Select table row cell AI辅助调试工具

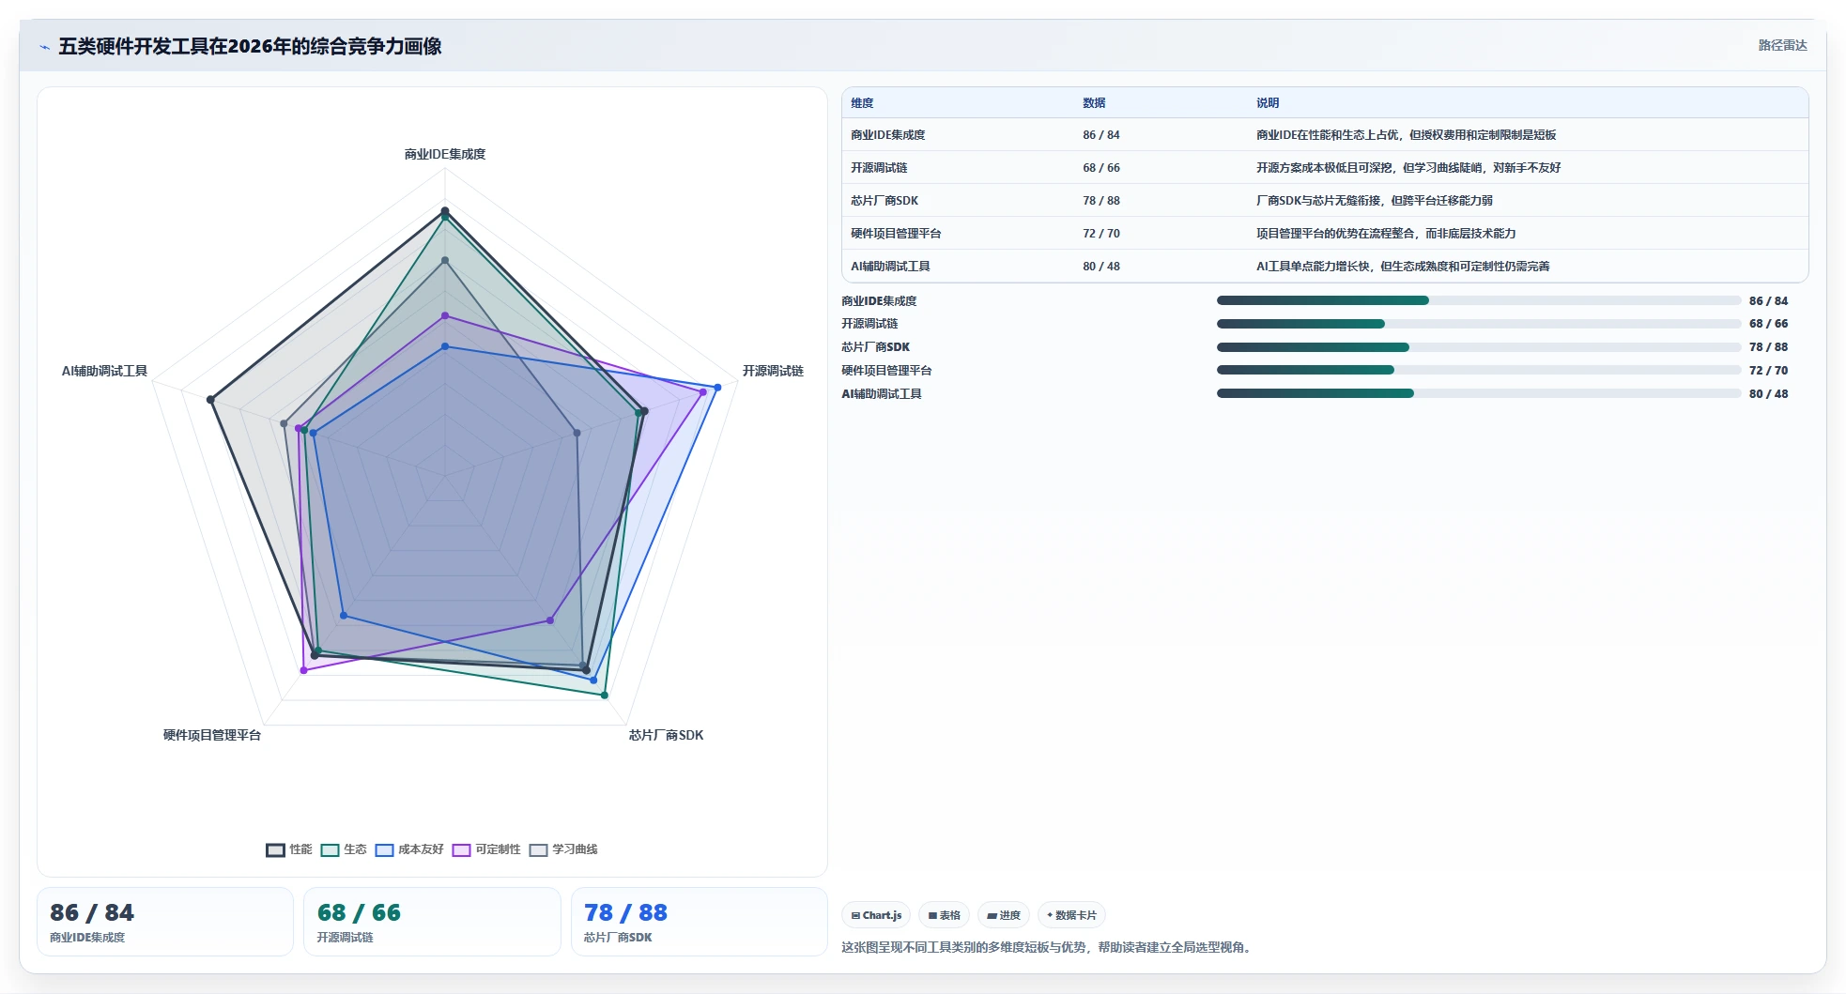[890, 267]
